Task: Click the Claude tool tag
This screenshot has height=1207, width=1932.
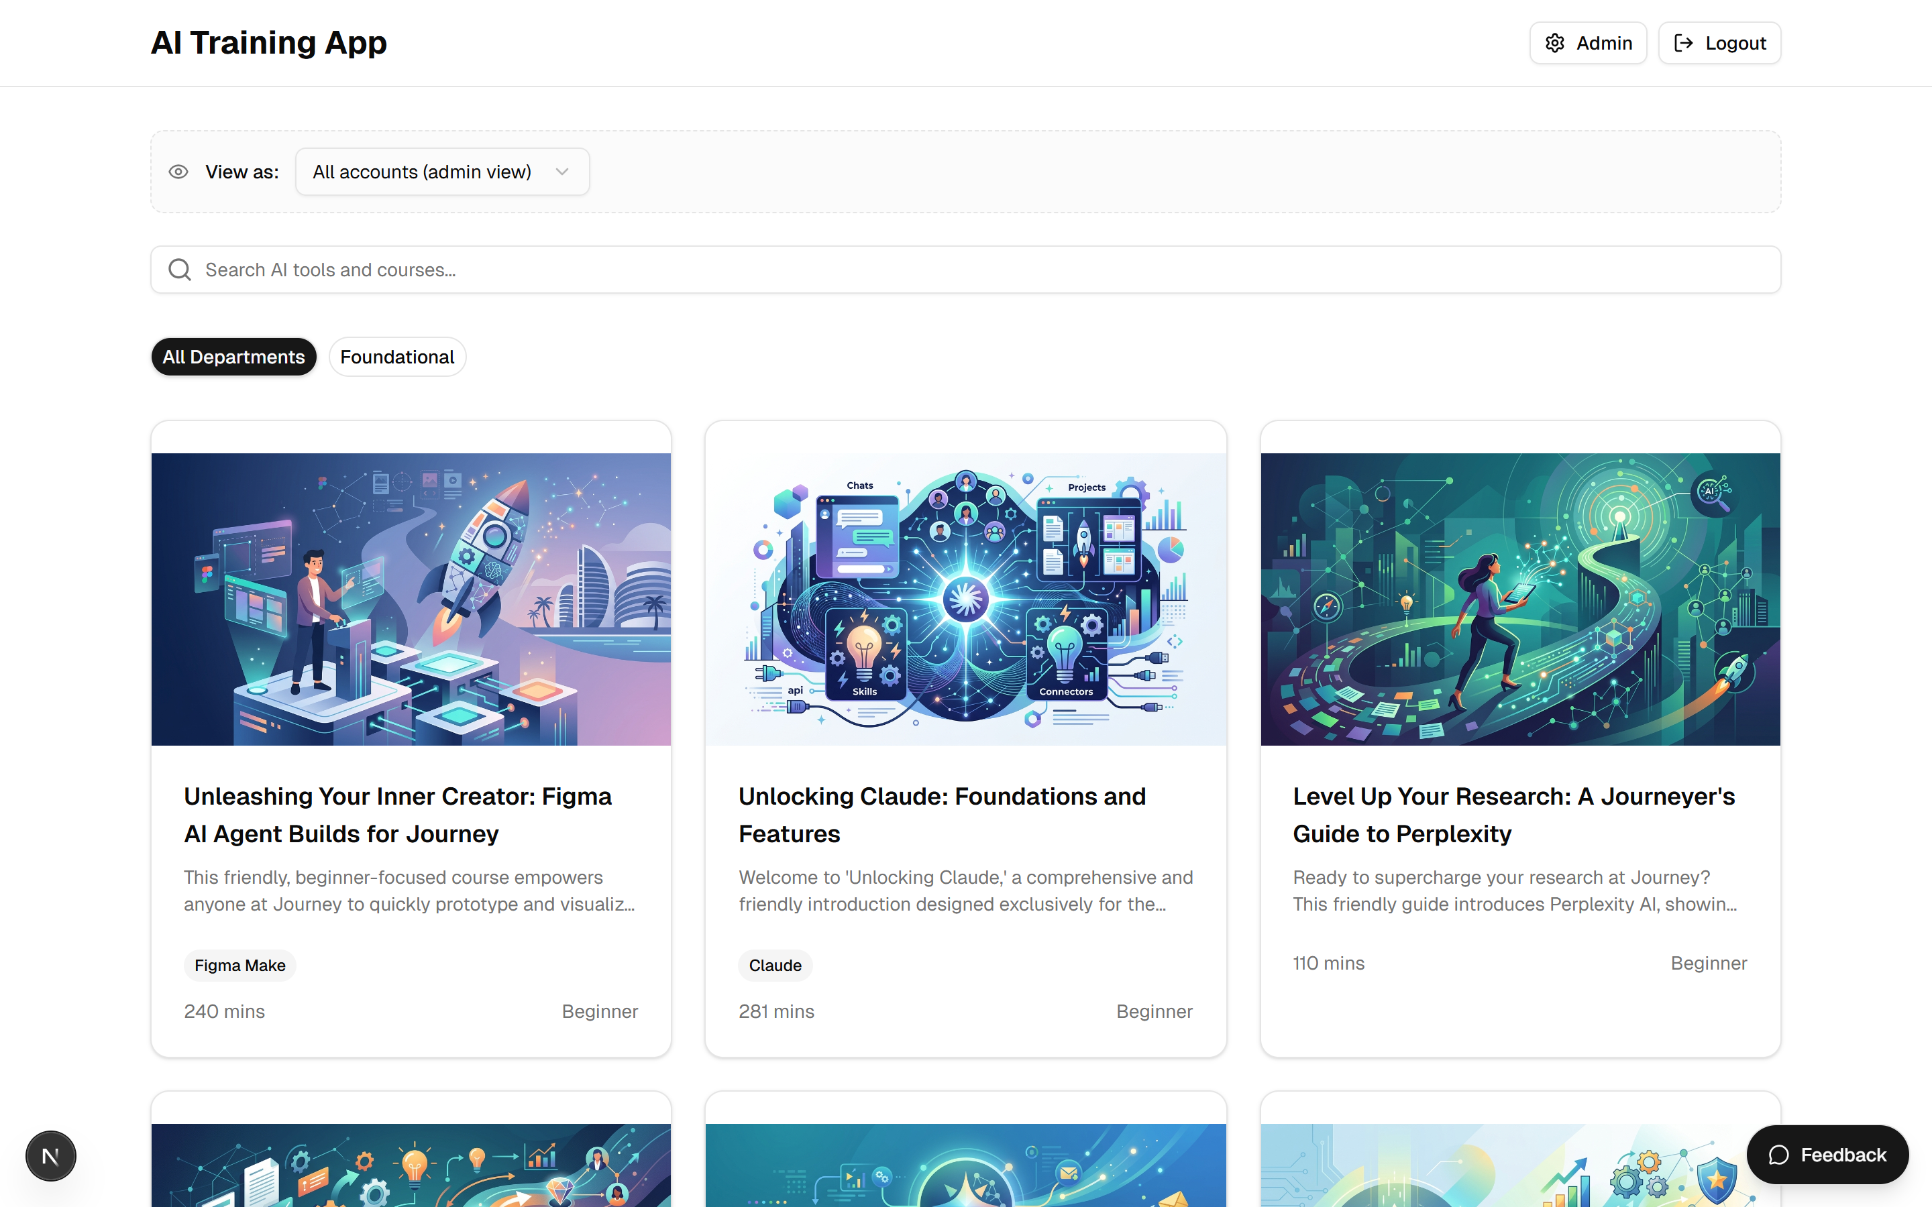Action: click(x=775, y=965)
